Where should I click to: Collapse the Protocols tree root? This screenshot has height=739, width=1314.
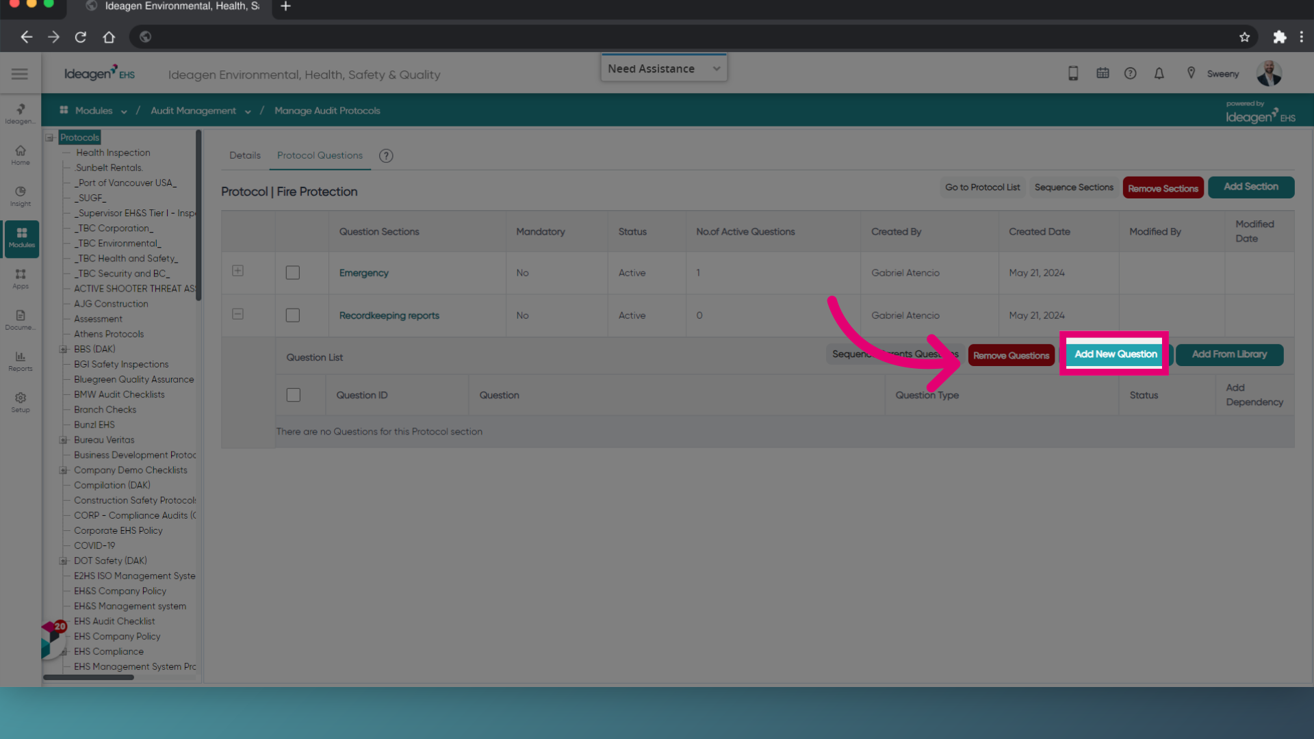(49, 138)
